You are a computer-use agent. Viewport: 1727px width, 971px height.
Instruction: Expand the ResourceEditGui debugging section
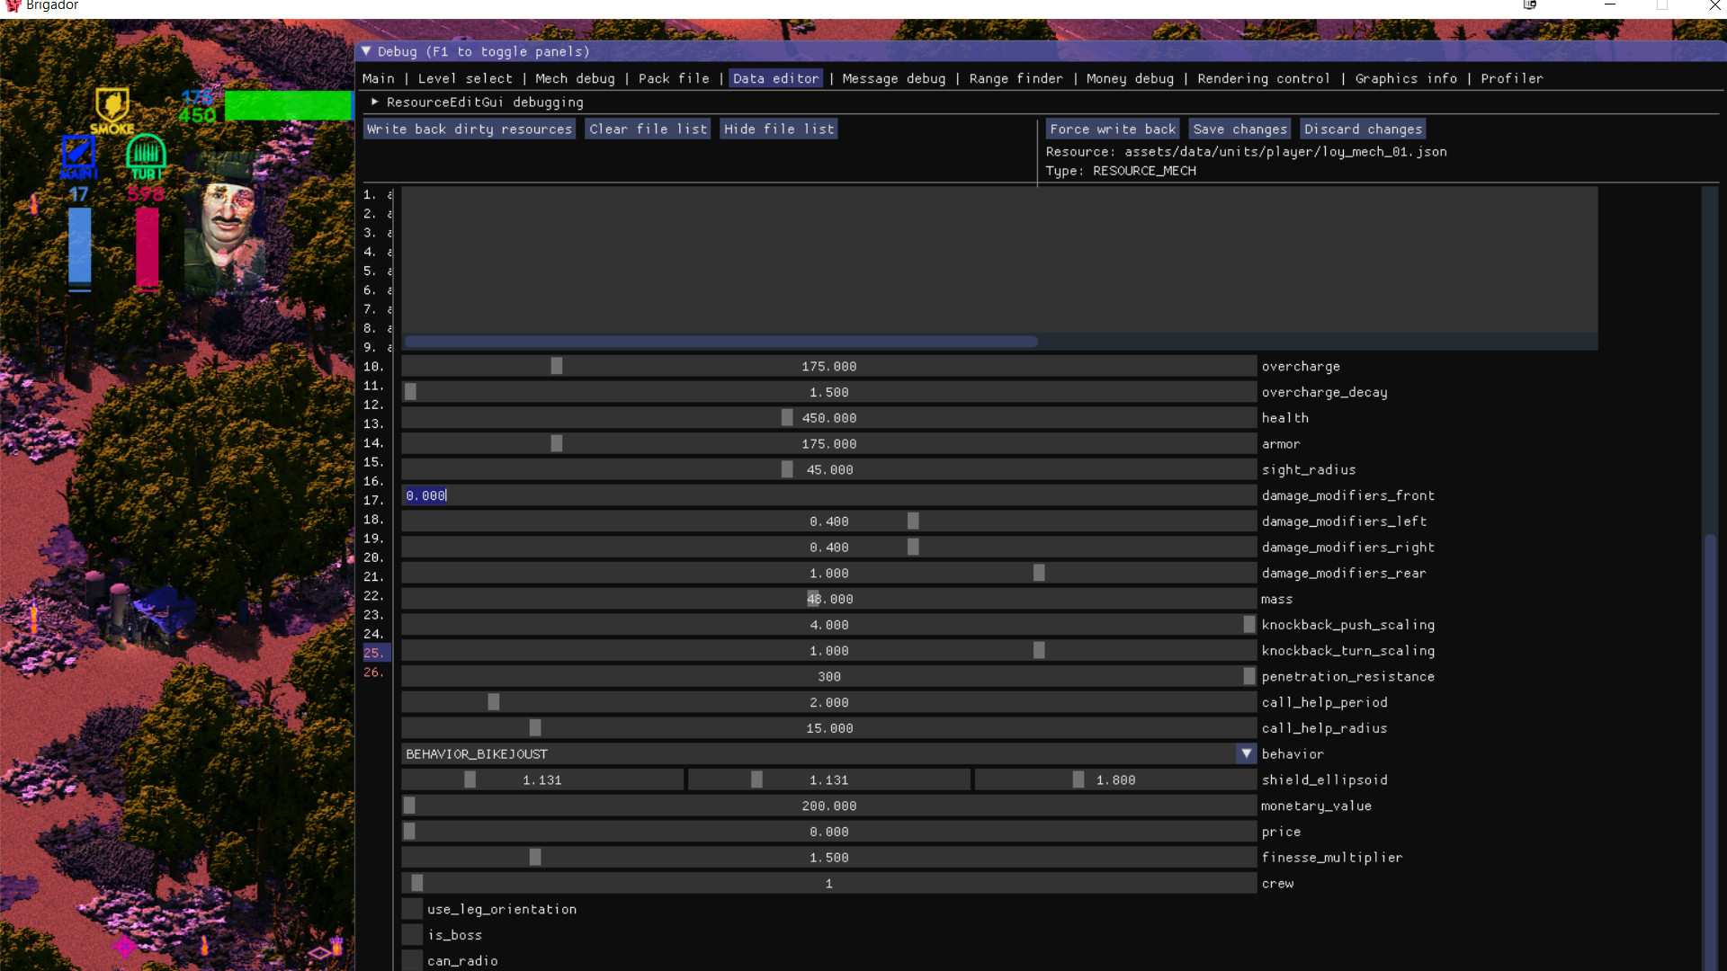click(x=374, y=102)
